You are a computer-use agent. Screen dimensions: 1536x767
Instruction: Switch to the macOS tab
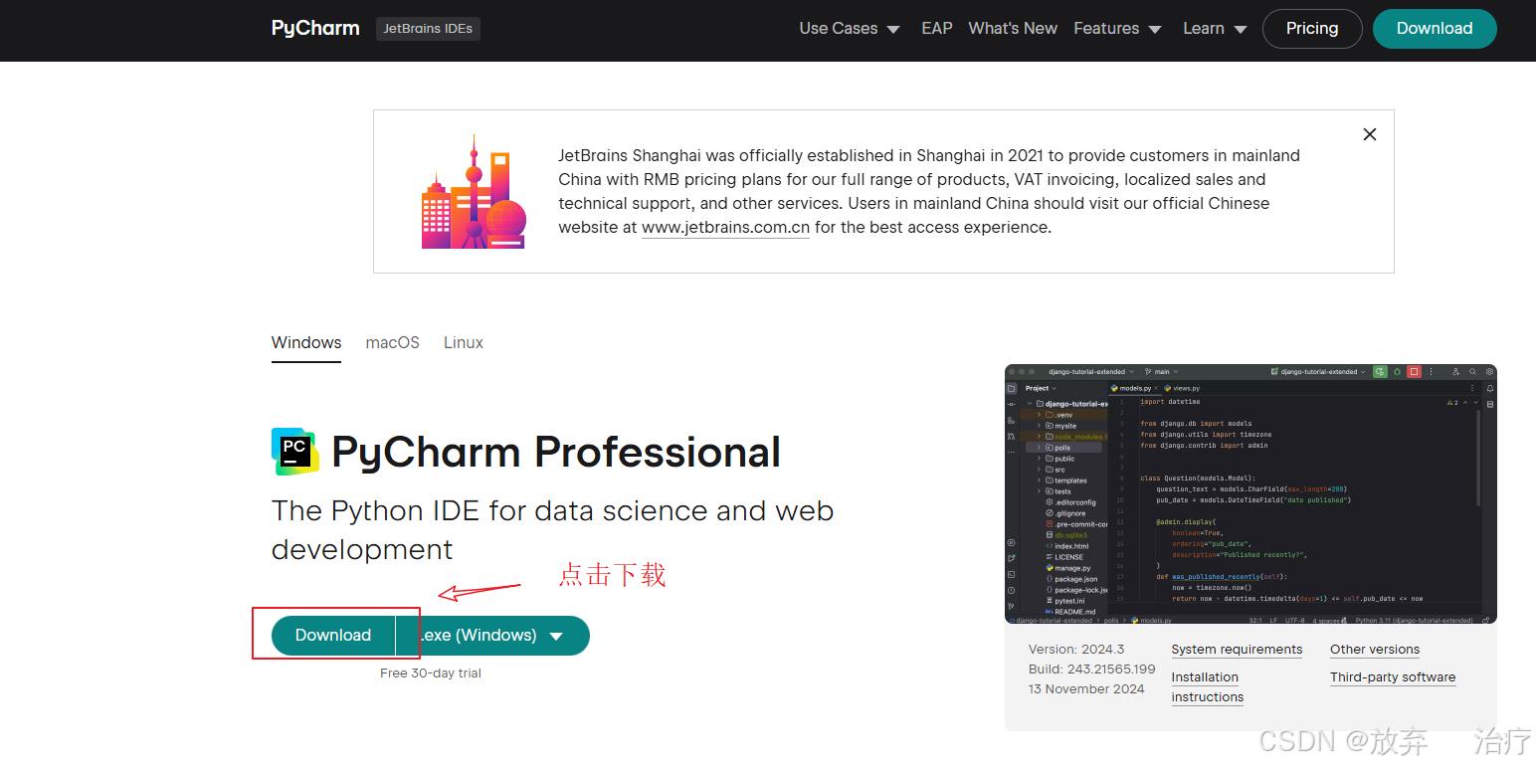point(393,342)
